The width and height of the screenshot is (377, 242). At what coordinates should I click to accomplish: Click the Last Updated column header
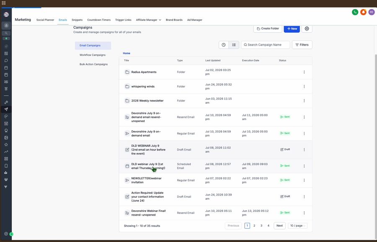point(213,61)
